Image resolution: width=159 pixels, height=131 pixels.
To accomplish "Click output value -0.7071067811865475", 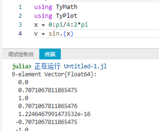I will [46, 122].
